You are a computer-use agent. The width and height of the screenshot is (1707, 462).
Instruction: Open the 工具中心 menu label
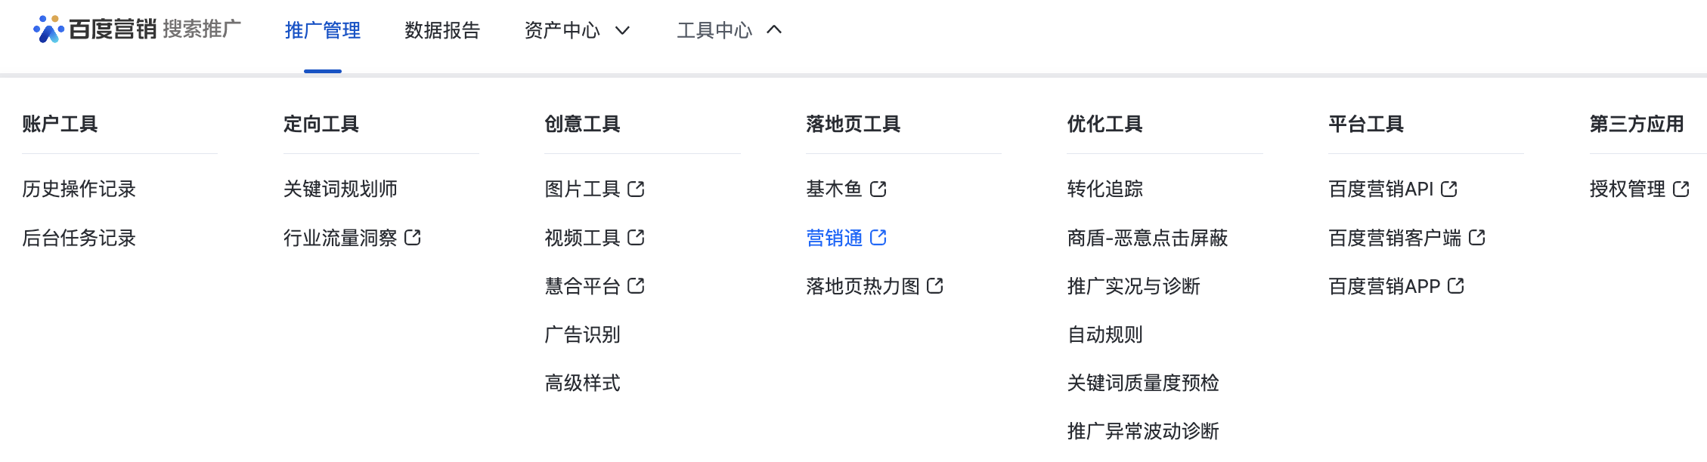(x=714, y=30)
